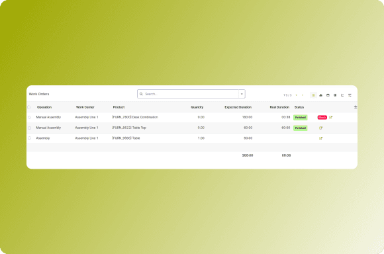Click the 1.00 quantity value
This screenshot has height=254, width=384.
pyautogui.click(x=201, y=138)
